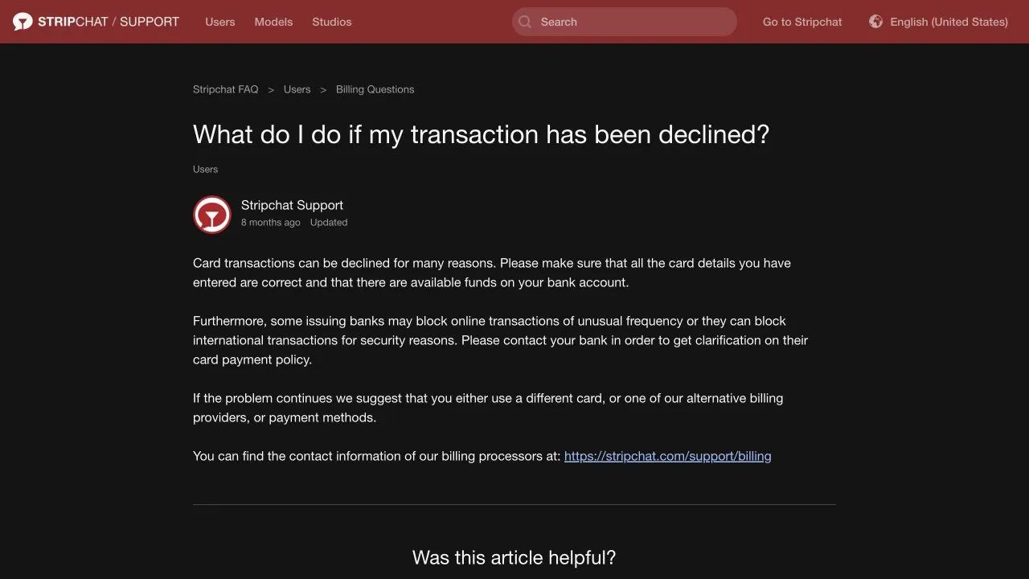Click the first breadcrumb separator chevron
The height and width of the screenshot is (579, 1029).
click(x=271, y=90)
